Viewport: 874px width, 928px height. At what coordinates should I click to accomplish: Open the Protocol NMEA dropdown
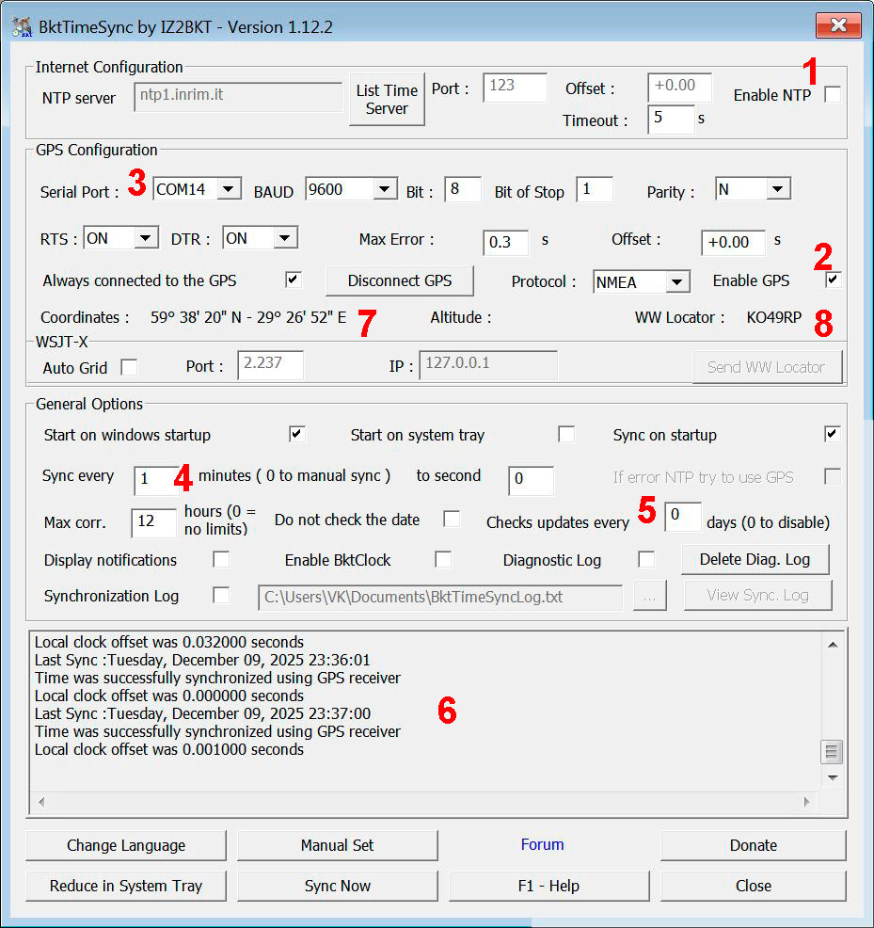(x=676, y=281)
